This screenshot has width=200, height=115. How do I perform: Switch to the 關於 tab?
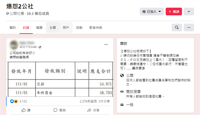(x=13, y=28)
